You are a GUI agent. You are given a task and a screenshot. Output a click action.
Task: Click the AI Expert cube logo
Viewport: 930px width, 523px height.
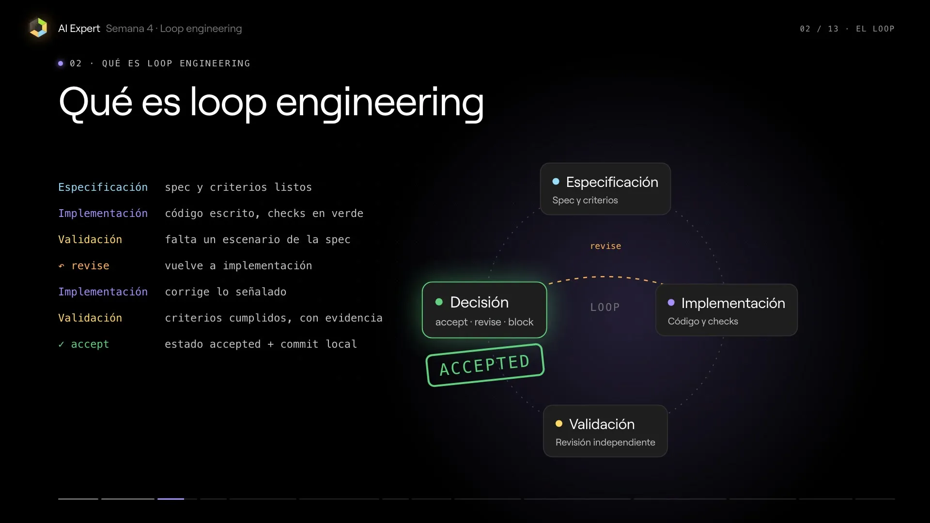[38, 28]
